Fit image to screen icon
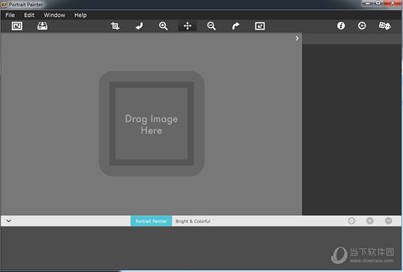This screenshot has height=272, width=403. [260, 26]
